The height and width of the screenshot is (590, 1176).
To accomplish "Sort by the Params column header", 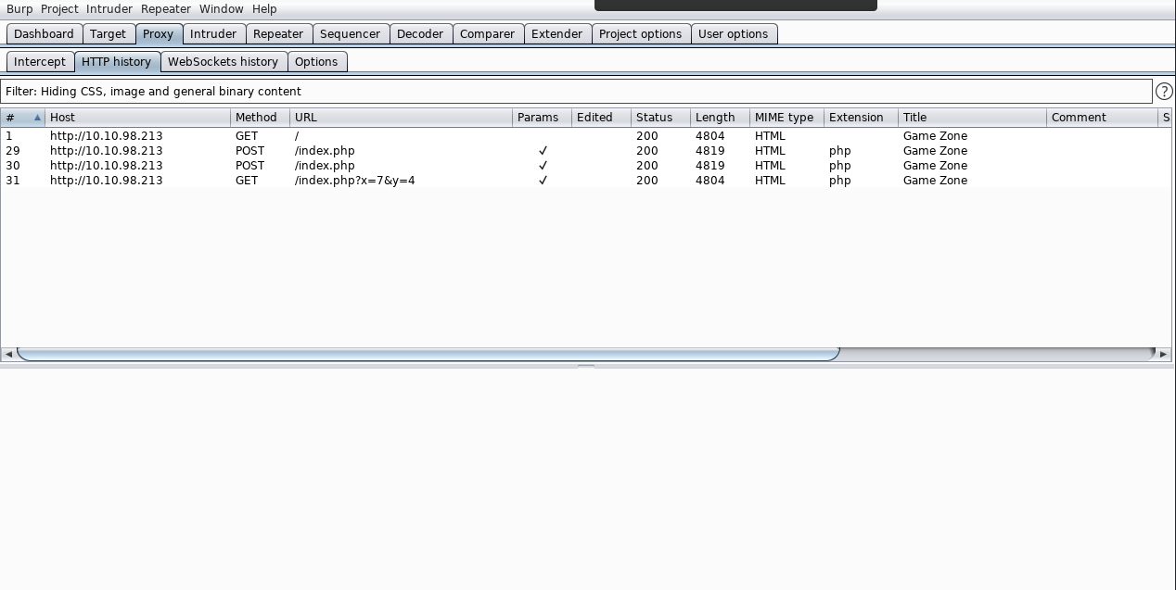I will coord(543,118).
